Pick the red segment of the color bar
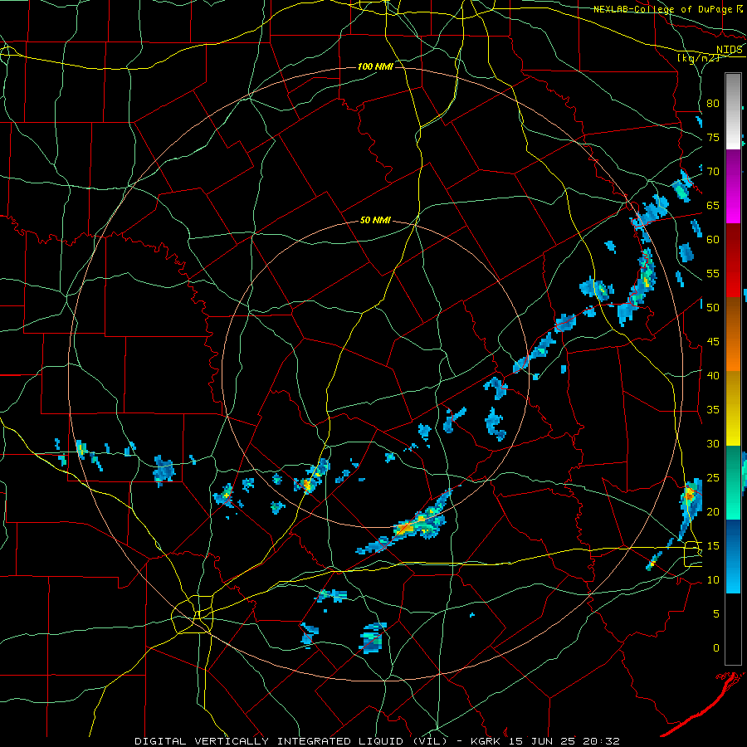The width and height of the screenshot is (747, 747). coord(733,260)
